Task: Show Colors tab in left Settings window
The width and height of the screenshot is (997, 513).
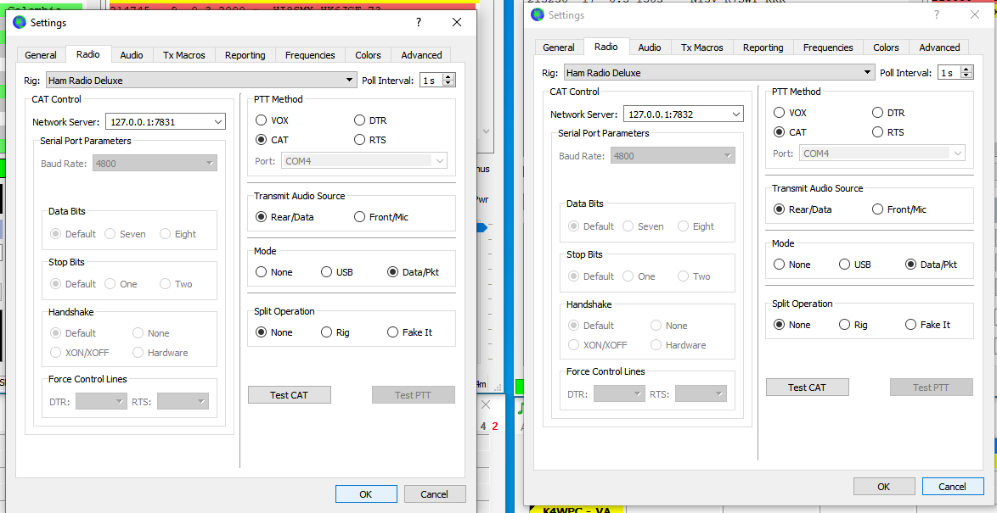Action: (369, 55)
